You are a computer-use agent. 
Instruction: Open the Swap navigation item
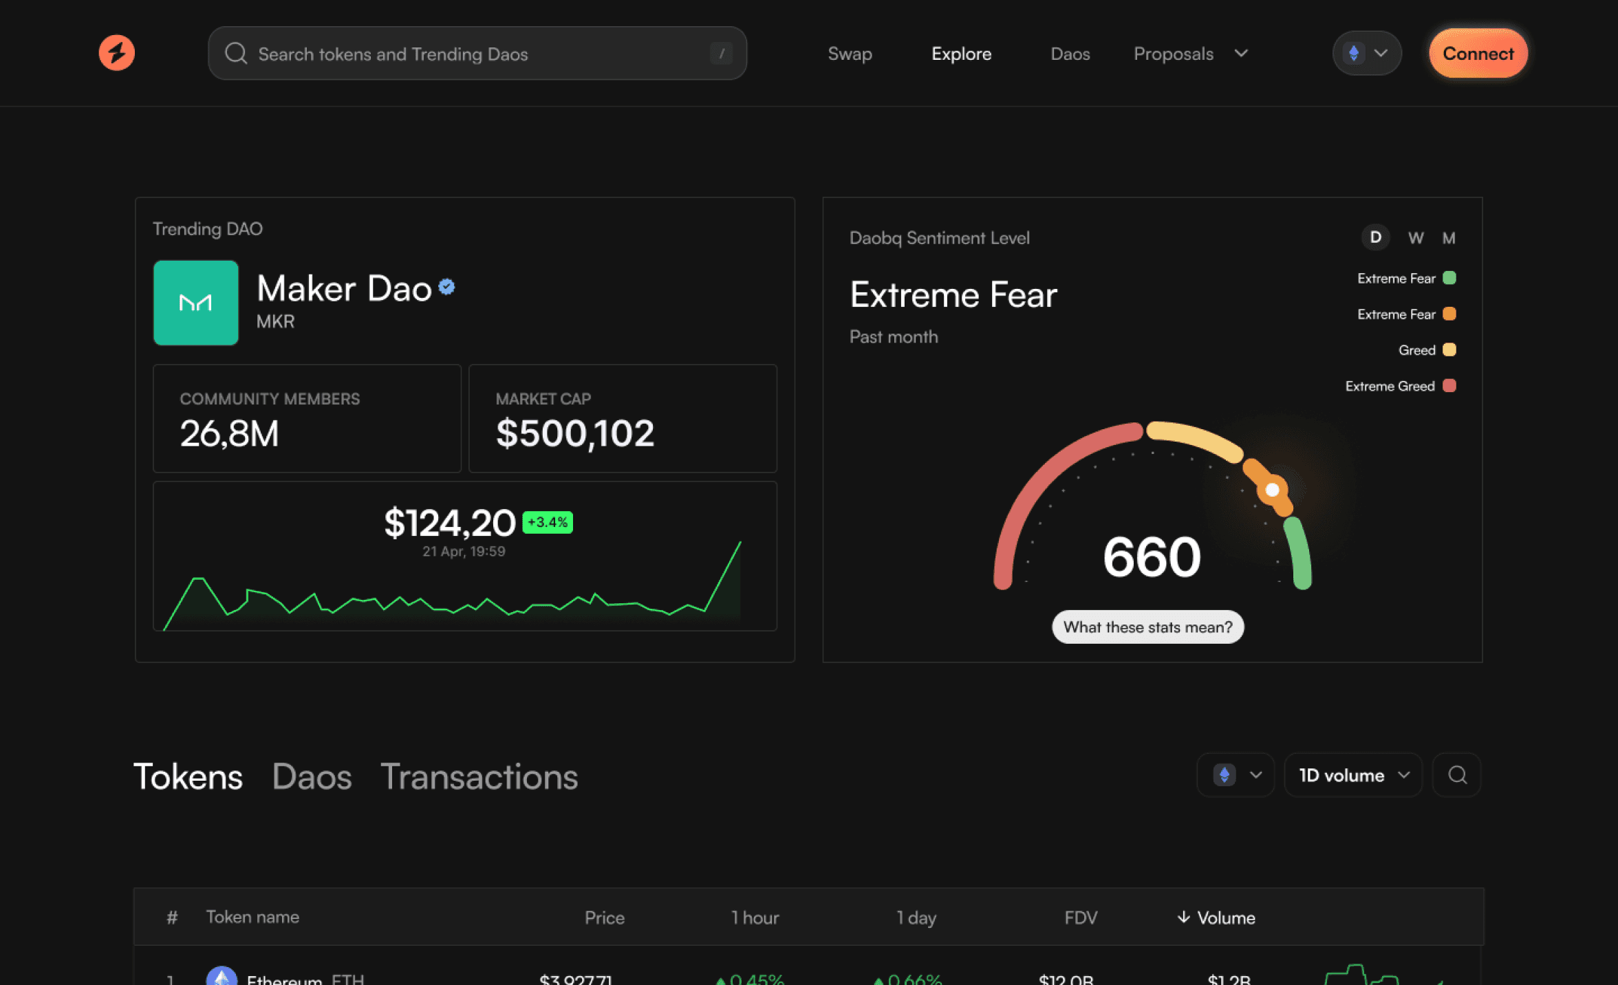[850, 54]
